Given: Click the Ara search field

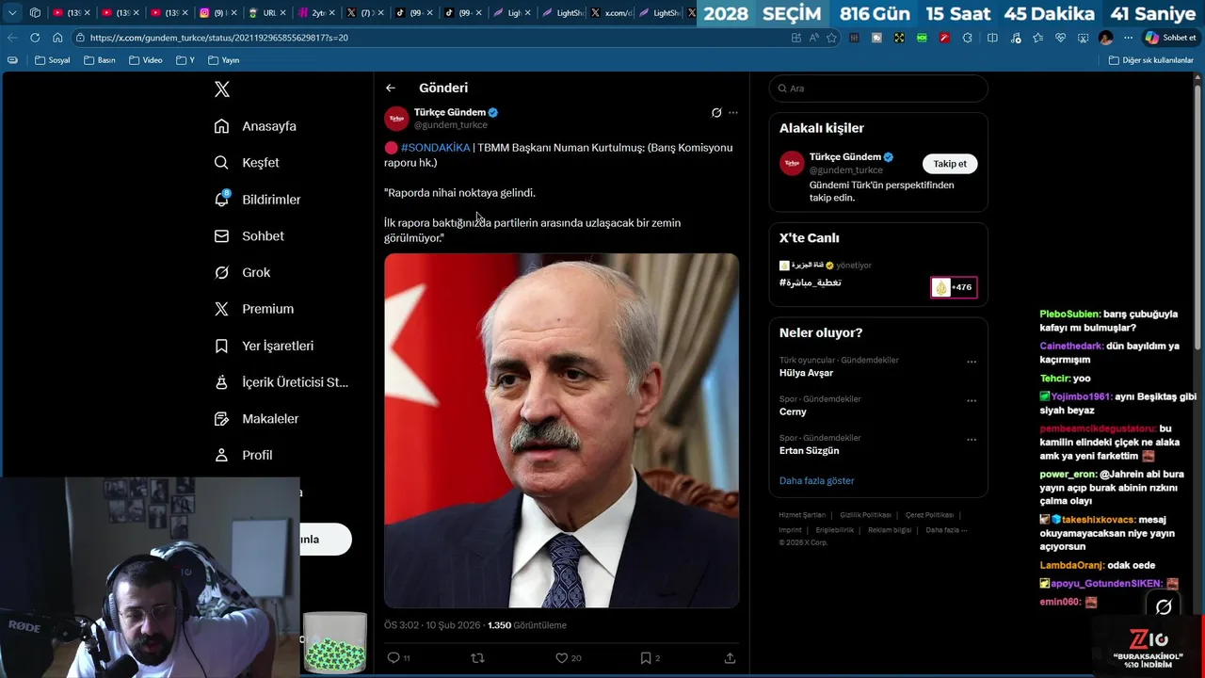Looking at the screenshot, I should click(x=878, y=89).
